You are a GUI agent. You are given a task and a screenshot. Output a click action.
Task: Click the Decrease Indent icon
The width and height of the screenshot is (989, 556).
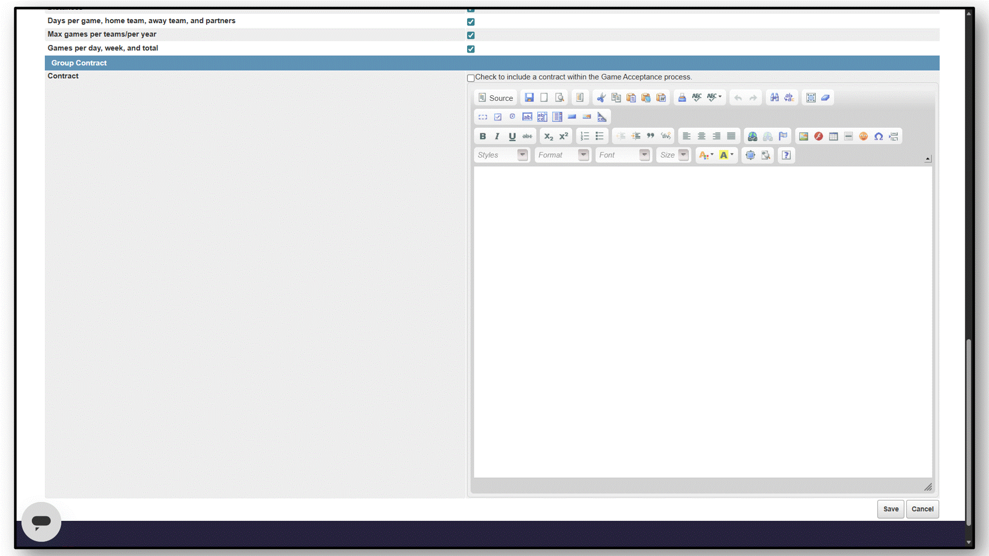(x=621, y=136)
